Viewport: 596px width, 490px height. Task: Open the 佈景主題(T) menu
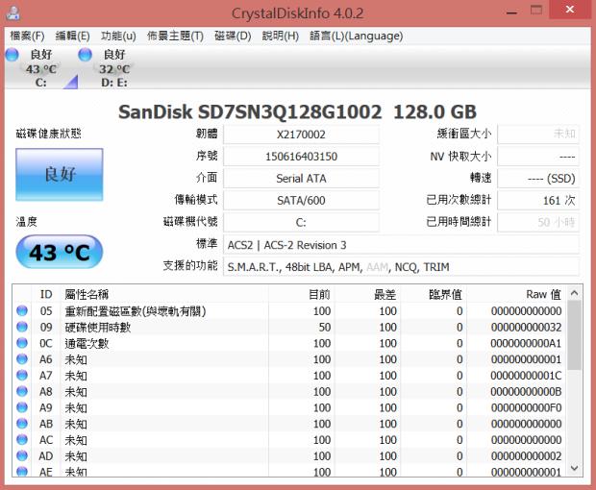point(175,36)
